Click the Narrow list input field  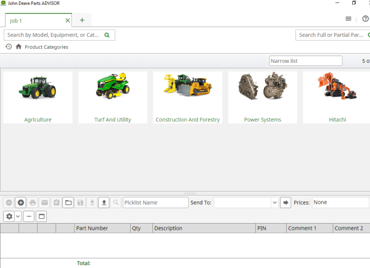click(x=305, y=61)
